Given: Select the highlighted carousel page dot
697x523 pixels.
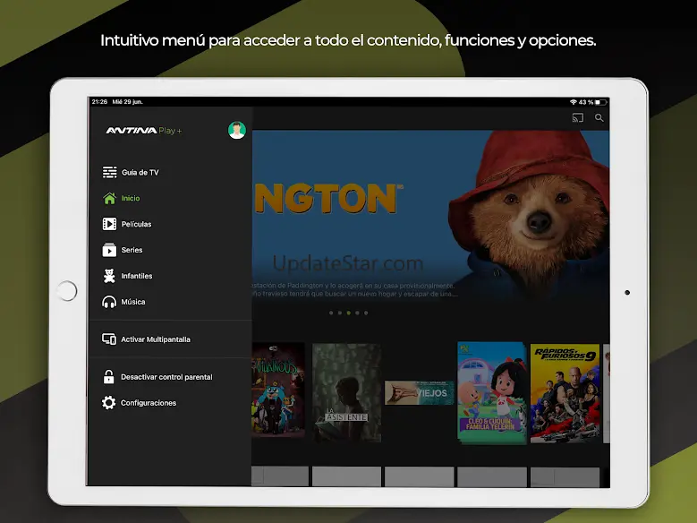Looking at the screenshot, I should (x=348, y=313).
